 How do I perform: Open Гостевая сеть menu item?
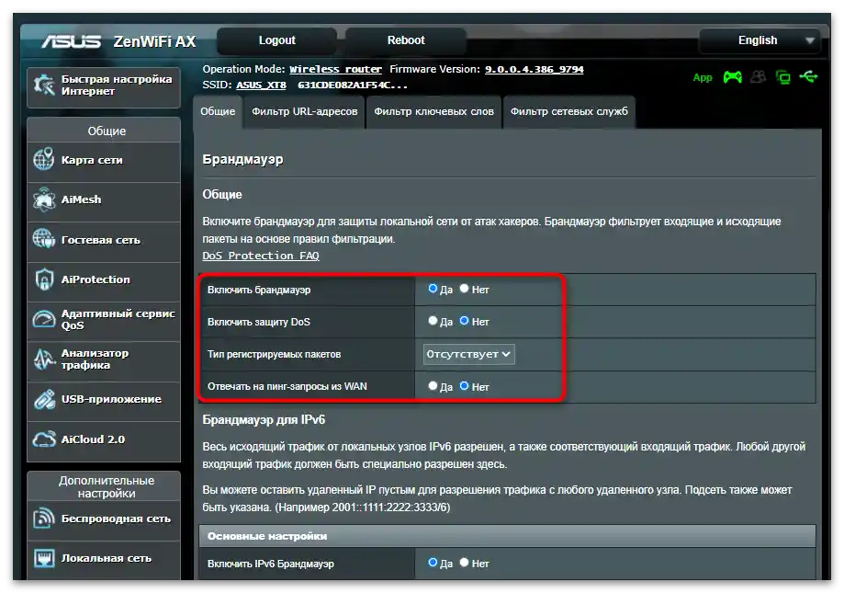104,240
